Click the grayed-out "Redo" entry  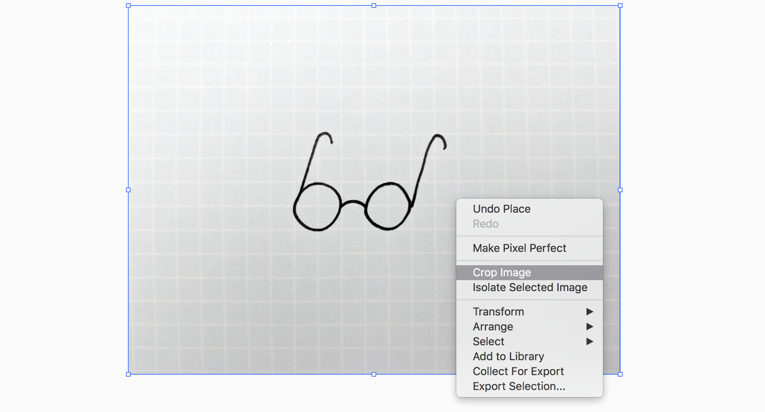click(x=485, y=224)
